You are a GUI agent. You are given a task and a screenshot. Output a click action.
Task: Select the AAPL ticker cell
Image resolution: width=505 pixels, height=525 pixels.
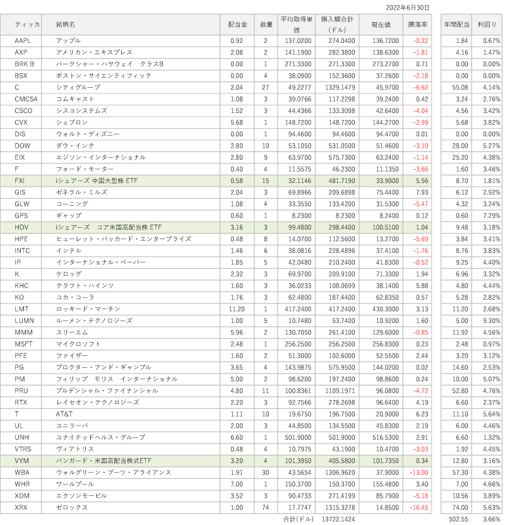[21, 41]
